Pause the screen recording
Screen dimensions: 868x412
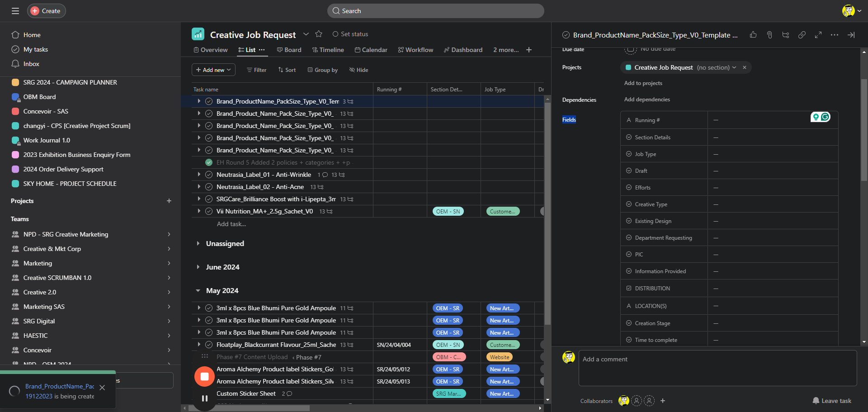point(204,398)
